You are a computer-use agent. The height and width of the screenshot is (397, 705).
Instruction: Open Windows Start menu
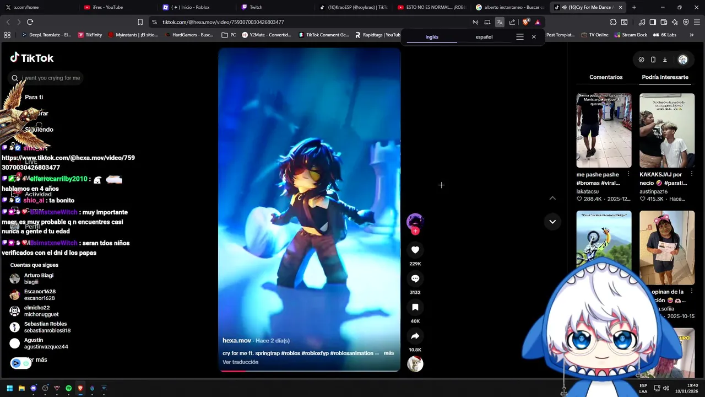point(9,388)
